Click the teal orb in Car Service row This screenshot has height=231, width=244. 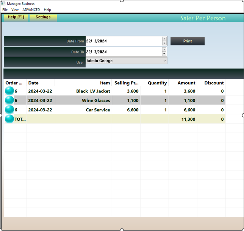pyautogui.click(x=9, y=110)
